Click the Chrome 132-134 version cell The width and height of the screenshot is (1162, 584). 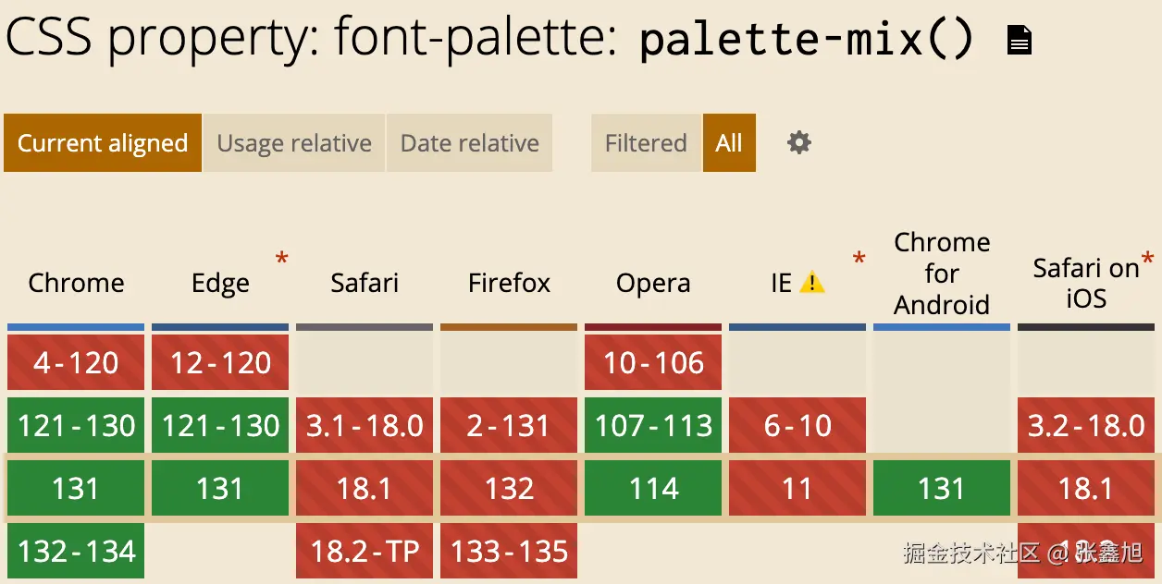tap(76, 551)
